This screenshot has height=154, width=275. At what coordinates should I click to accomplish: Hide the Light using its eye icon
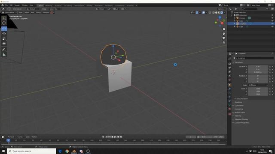pyautogui.click(x=272, y=27)
